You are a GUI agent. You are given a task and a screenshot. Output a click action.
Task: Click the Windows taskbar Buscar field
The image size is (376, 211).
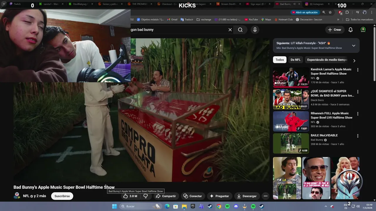[x=141, y=206]
